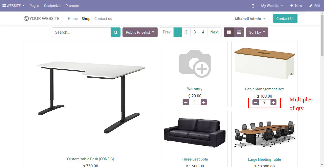Open the WEBSITE apps menu

14,6
